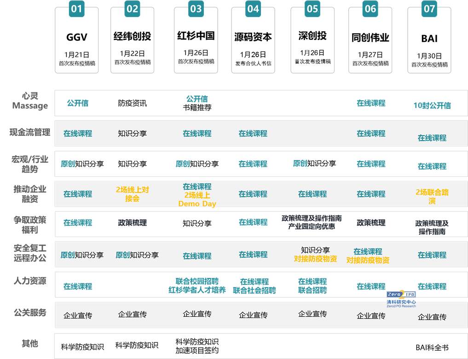Select the 04 badge above 源码资本
The width and height of the screenshot is (468, 359).
pyautogui.click(x=253, y=9)
